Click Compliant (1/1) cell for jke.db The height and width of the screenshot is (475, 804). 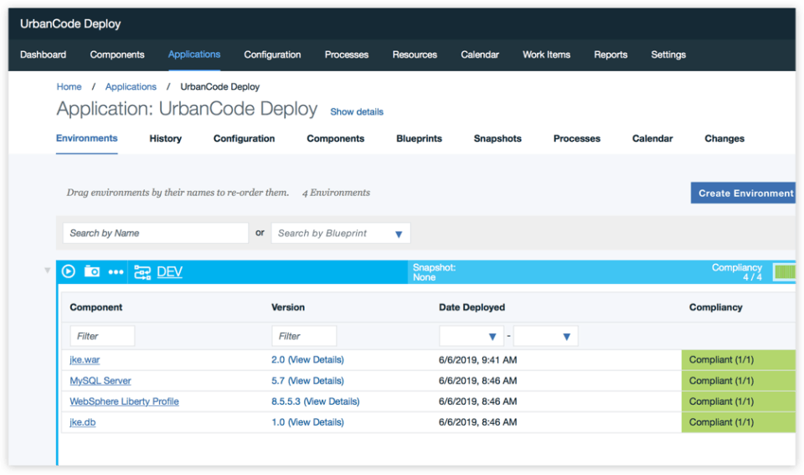[739, 422]
